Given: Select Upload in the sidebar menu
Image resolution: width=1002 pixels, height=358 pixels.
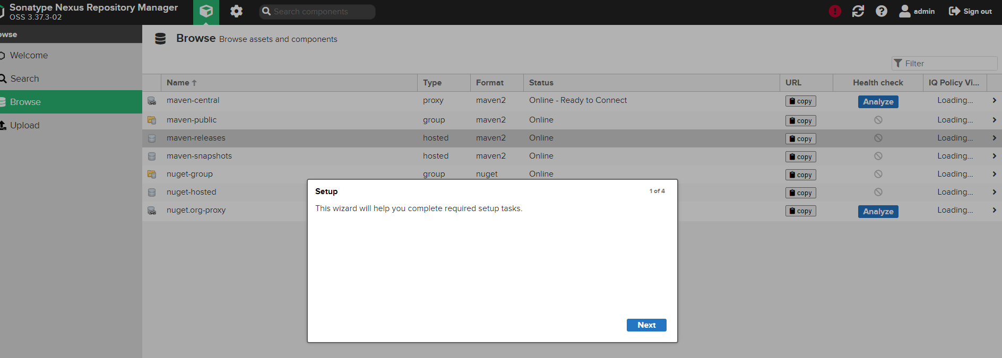Looking at the screenshot, I should [x=24, y=125].
